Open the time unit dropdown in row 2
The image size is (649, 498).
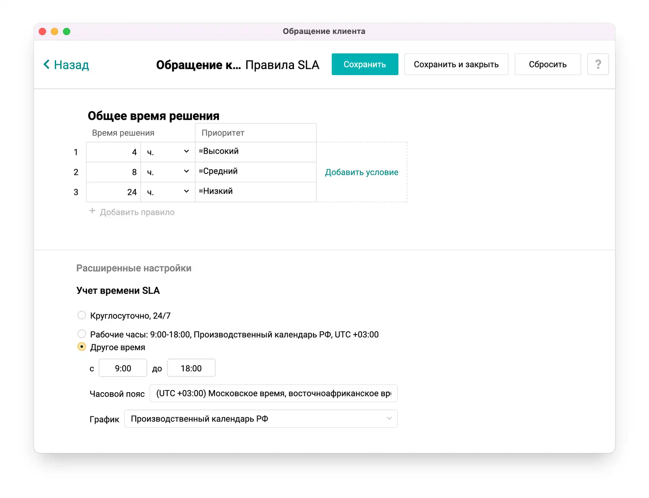(x=168, y=172)
